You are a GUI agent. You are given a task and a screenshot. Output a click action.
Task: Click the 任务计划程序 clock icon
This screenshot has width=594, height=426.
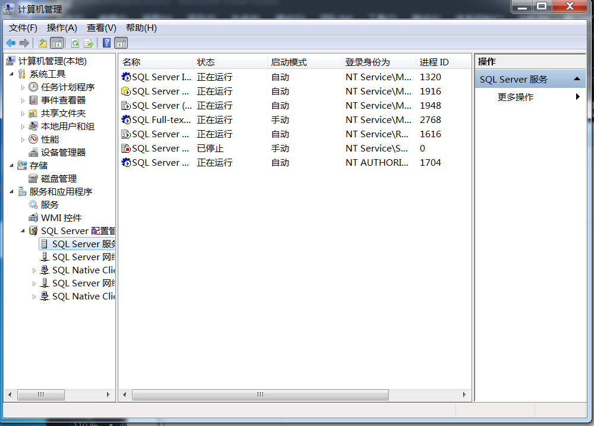click(x=33, y=87)
